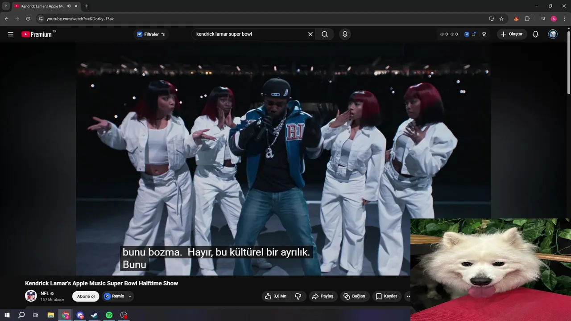The image size is (571, 321).
Task: Subscribe with the Abone ol button
Action: coord(86,296)
